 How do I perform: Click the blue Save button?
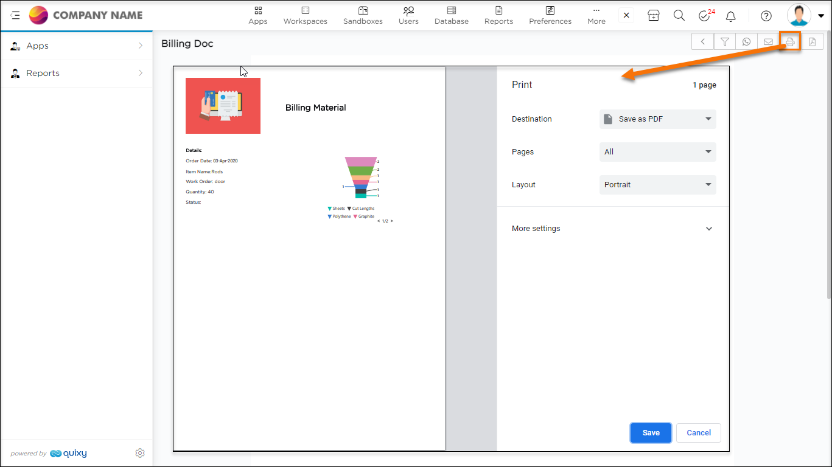(651, 433)
